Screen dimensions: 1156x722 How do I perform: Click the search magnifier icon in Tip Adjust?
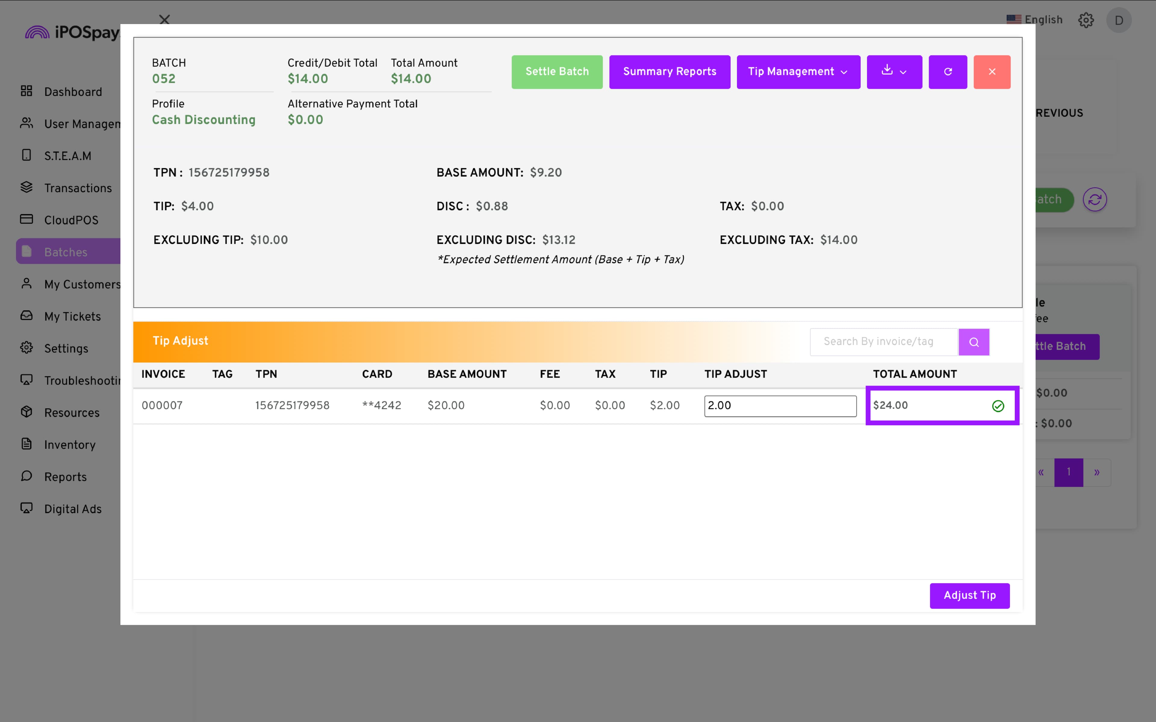(974, 342)
